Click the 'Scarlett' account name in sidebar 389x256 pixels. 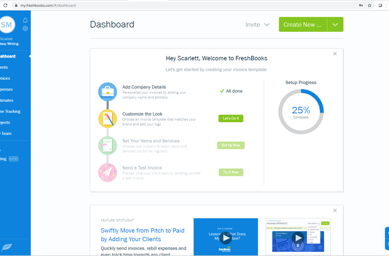6,39
